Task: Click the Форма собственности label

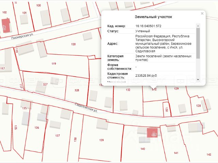Action: [x=120, y=67]
